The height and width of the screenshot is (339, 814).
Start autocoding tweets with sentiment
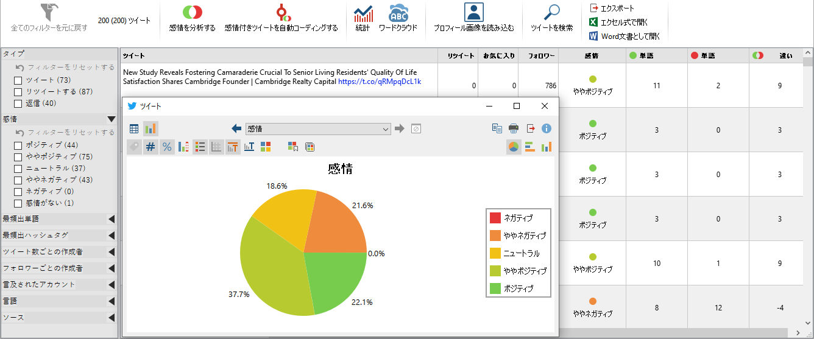(x=281, y=18)
